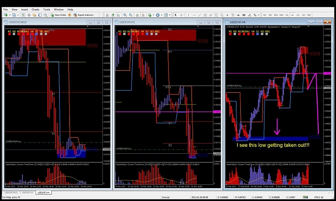Switch timeframe to M15 in toolbar
336x201 pixels.
click(x=276, y=15)
